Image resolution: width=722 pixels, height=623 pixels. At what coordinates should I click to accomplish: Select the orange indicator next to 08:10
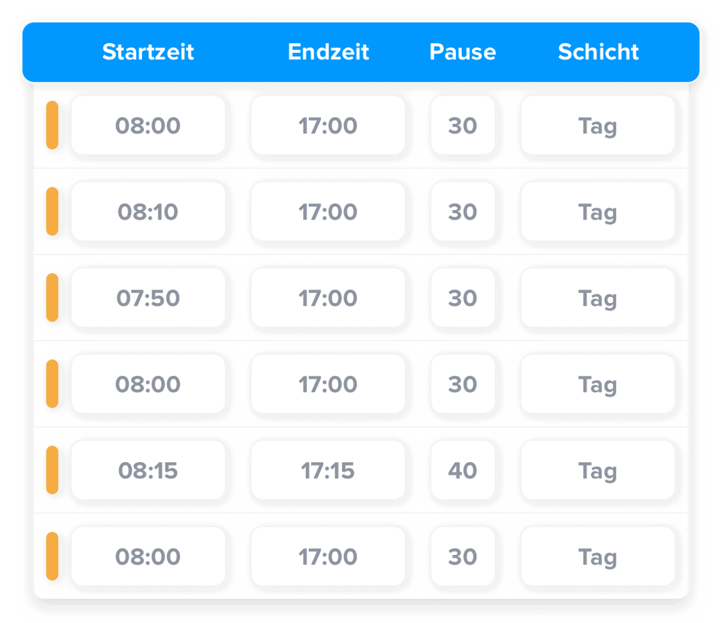pyautogui.click(x=54, y=211)
